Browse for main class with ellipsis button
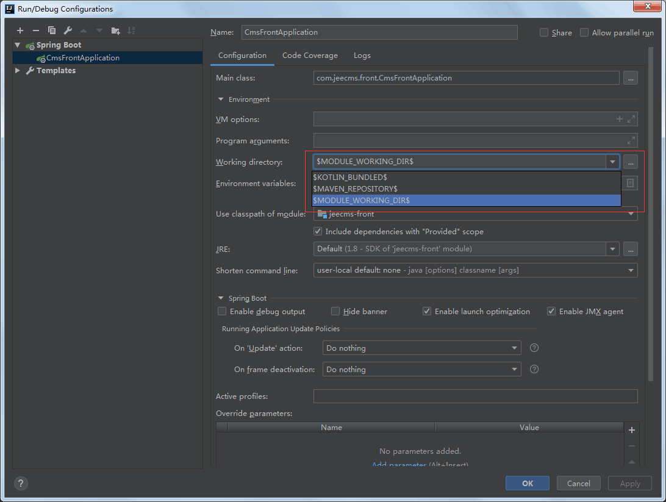 630,78
